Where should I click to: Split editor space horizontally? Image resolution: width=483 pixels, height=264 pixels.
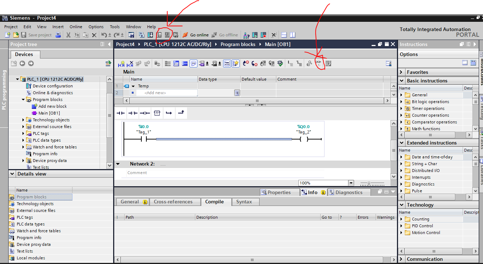click(284, 35)
